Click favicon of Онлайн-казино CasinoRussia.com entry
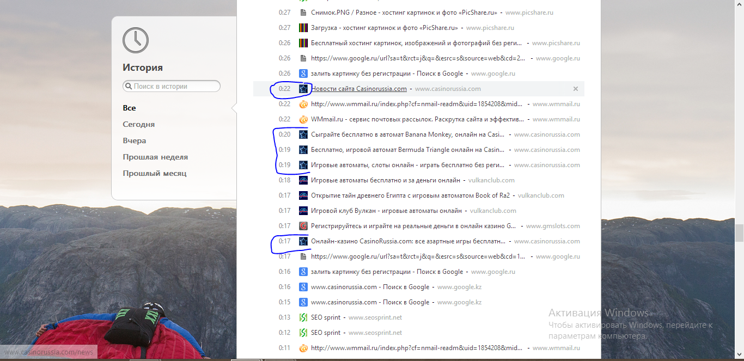This screenshot has height=361, width=744. (x=303, y=241)
